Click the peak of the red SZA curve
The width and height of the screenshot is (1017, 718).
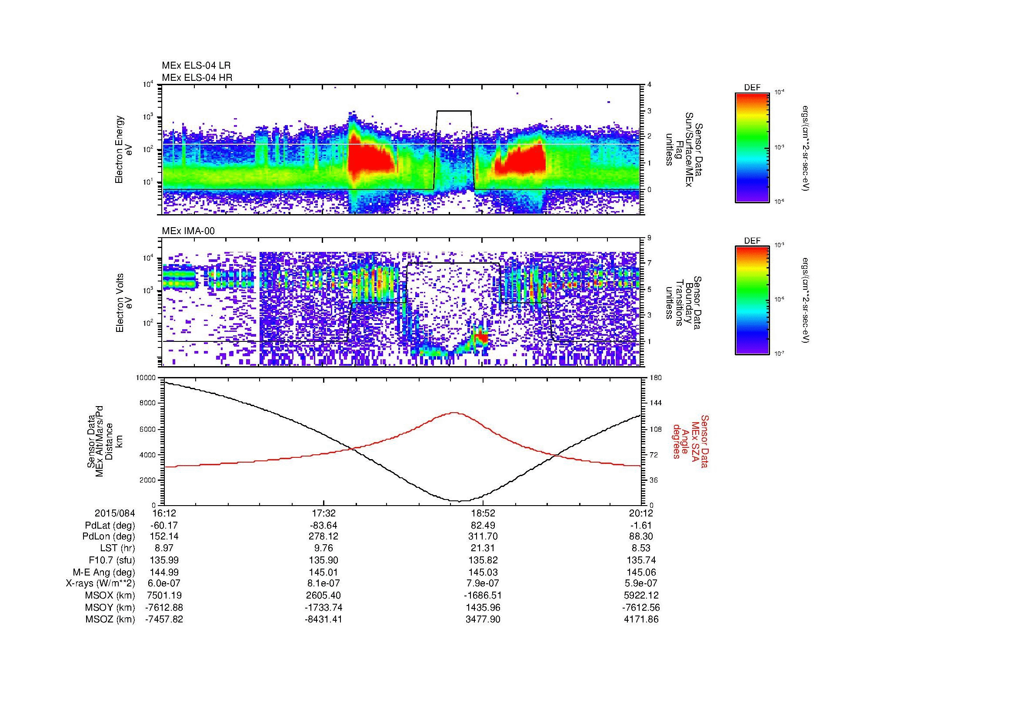coord(455,412)
